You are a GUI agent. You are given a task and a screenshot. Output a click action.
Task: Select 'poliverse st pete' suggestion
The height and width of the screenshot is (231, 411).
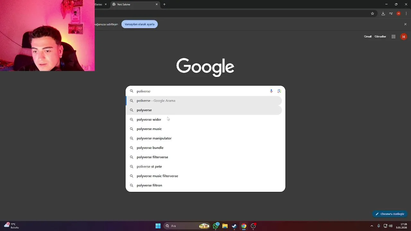(204, 167)
